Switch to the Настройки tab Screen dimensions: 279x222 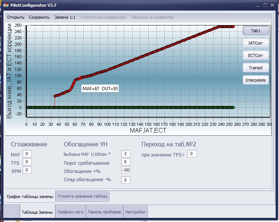[x=135, y=212]
